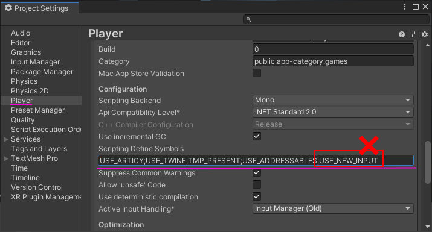432x232 pixels.
Task: Disable Use incremental GC checkbox
Action: (257, 136)
